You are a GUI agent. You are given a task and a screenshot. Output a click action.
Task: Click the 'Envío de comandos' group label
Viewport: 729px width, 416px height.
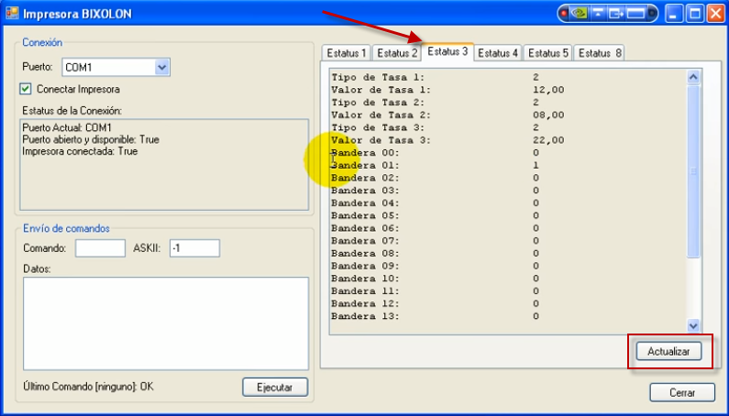point(67,228)
